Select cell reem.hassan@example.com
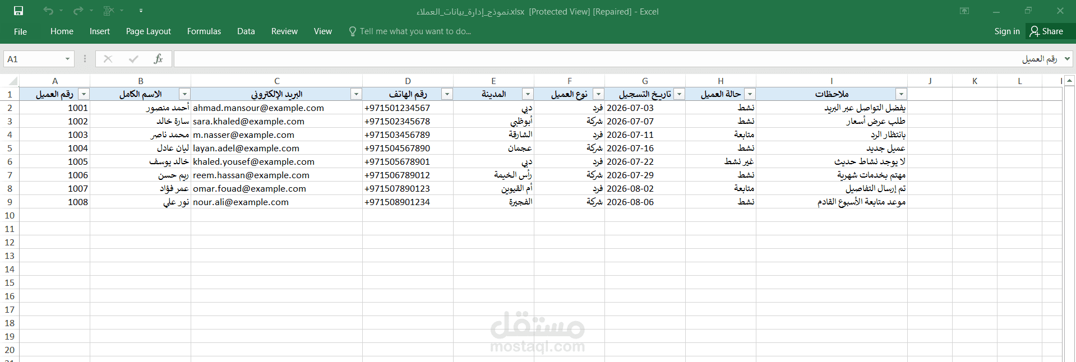This screenshot has width=1076, height=362. (277, 175)
